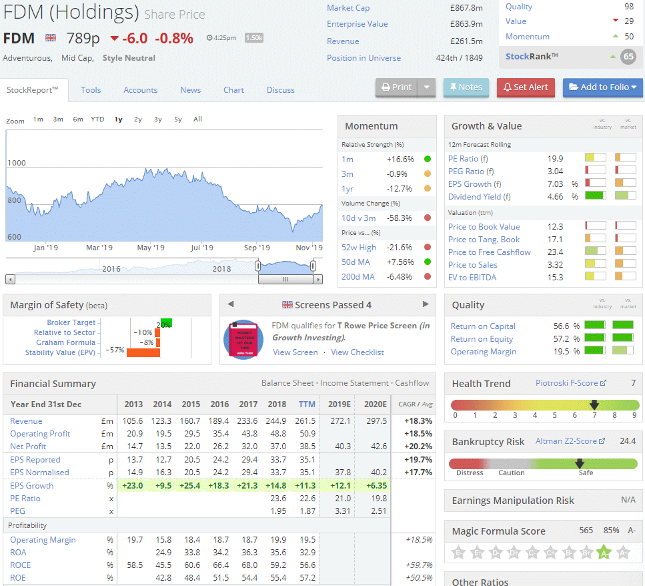Show previous passed screen with left arrow

[230, 304]
